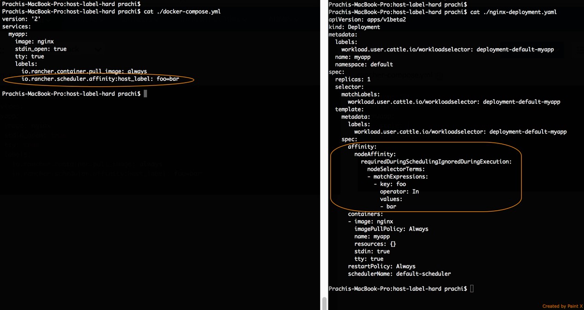Click the 'cat ./nginx-deployment.yaml' command in right terminal
584x310 pixels.
(x=514, y=12)
